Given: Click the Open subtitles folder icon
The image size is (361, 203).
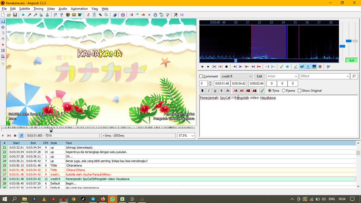Looking at the screenshot, I should point(9,15).
